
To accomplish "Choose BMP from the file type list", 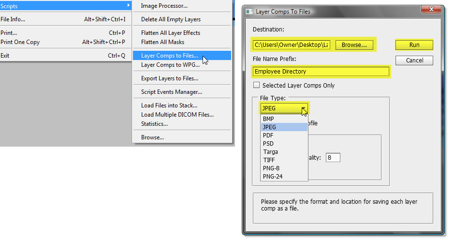I will pyautogui.click(x=268, y=119).
